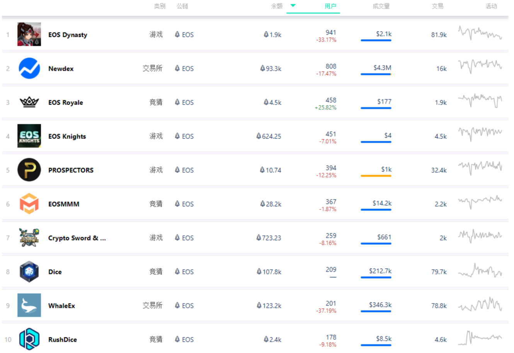This screenshot has width=514, height=353.
Task: Sort by the 成交量 column header
Action: click(381, 6)
